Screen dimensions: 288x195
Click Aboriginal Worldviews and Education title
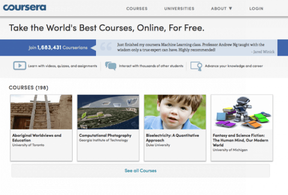click(x=36, y=137)
